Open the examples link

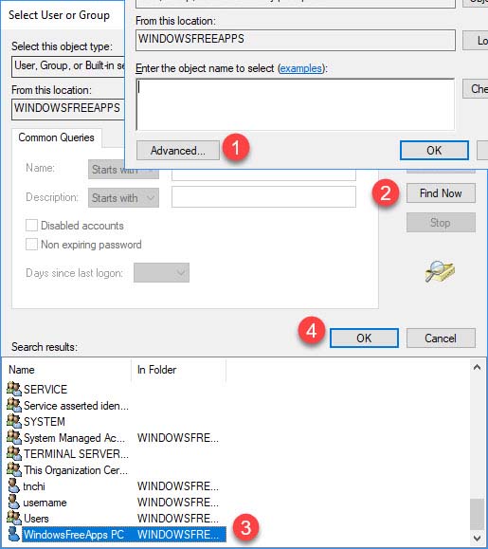pos(300,68)
